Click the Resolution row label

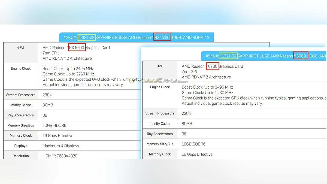(x=21, y=156)
